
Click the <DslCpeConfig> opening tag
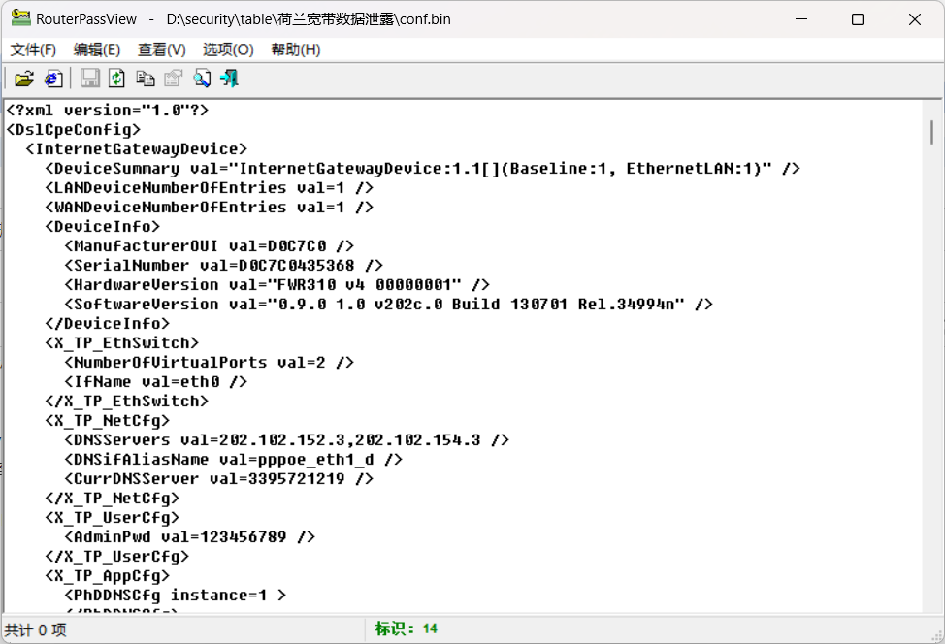click(74, 130)
